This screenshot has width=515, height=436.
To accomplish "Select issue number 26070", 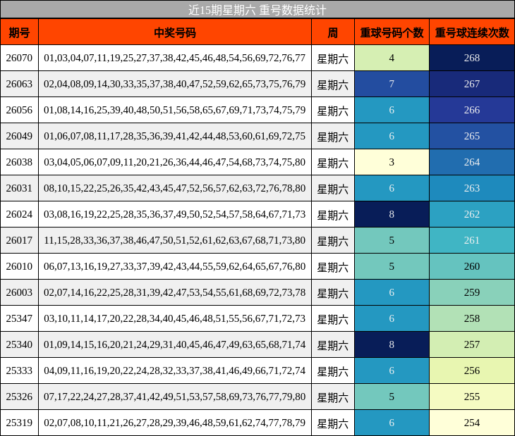I will coord(19,58).
